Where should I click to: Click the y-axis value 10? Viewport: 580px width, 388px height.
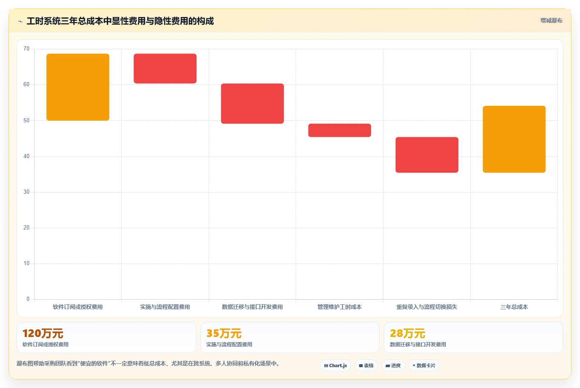[x=26, y=263]
